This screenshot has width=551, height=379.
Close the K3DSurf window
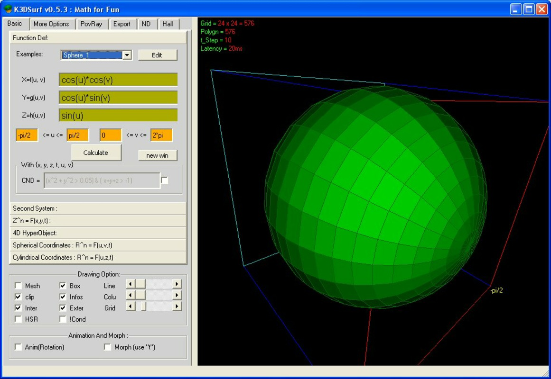tap(542, 9)
